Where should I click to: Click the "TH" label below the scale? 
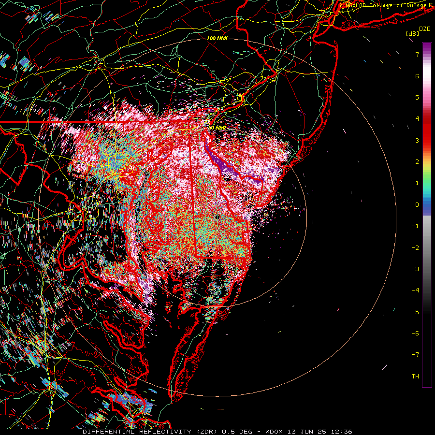415,376
